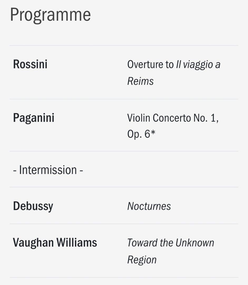
Task: Click the word "Violin" in Paganini row
Action: pyautogui.click(x=139, y=118)
